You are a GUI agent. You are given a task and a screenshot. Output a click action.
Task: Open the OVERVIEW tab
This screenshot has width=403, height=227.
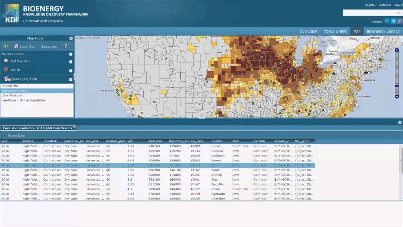pyautogui.click(x=308, y=32)
